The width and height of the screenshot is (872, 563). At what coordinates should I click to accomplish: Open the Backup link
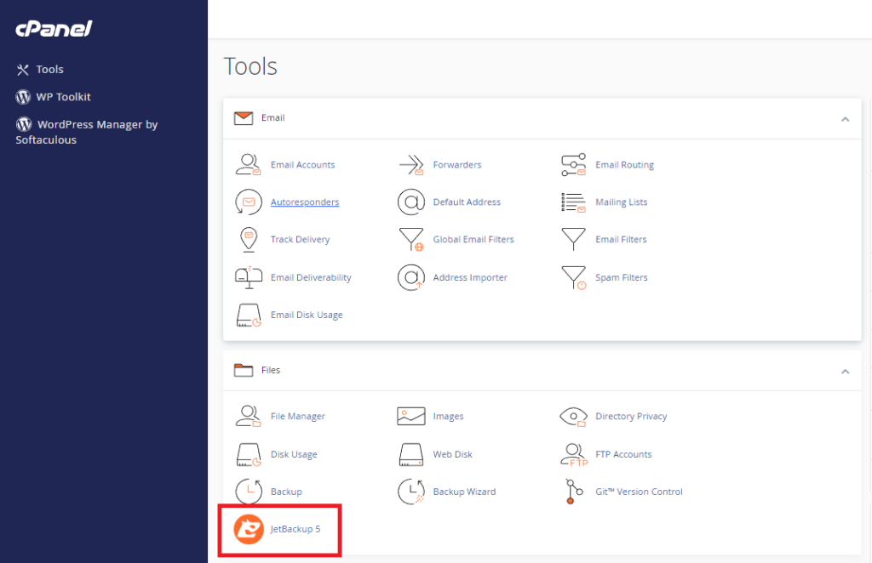(286, 492)
